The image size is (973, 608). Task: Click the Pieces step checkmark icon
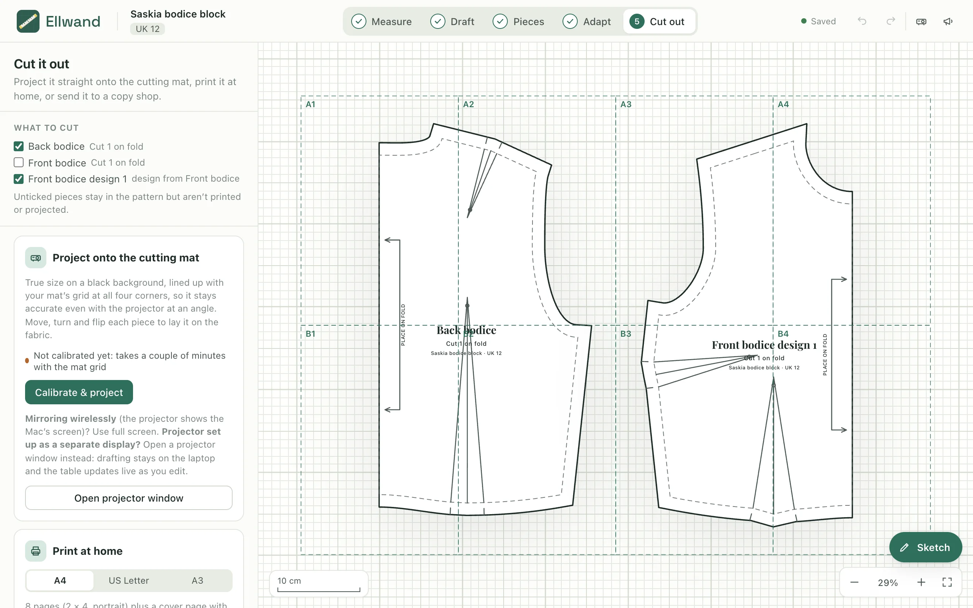point(500,21)
